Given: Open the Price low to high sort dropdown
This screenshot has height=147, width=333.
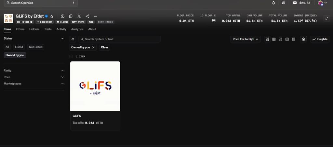Looking at the screenshot, I should 245,39.
